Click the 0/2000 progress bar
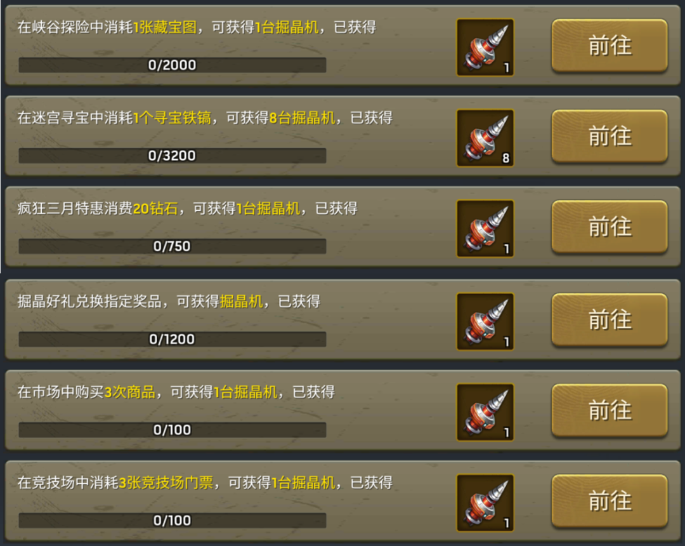The width and height of the screenshot is (685, 546). click(x=172, y=65)
